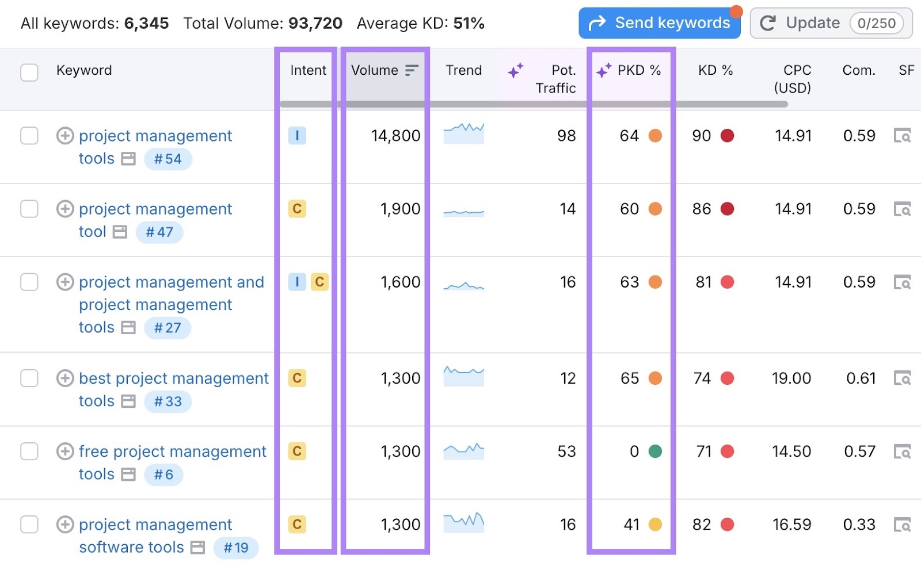Open the "free project management tools" keyword link

pyautogui.click(x=172, y=452)
